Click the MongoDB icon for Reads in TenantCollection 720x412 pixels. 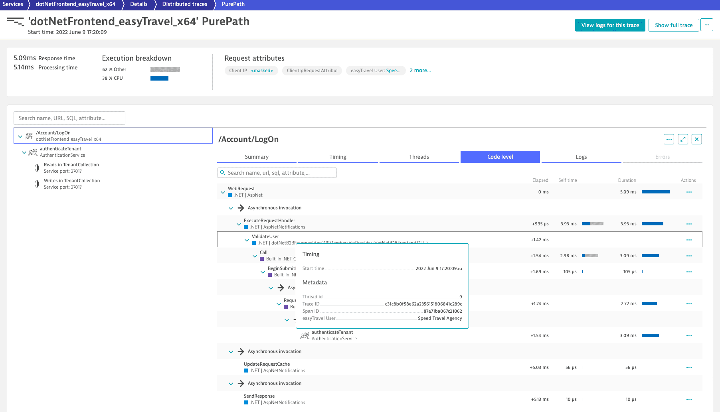click(x=37, y=168)
